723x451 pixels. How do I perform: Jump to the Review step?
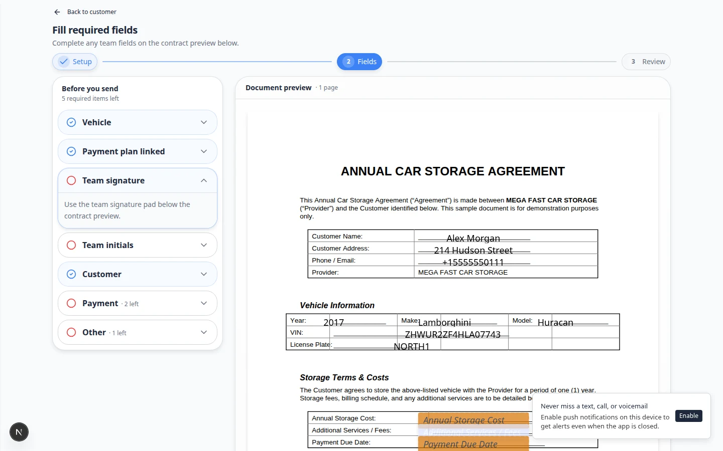point(646,62)
